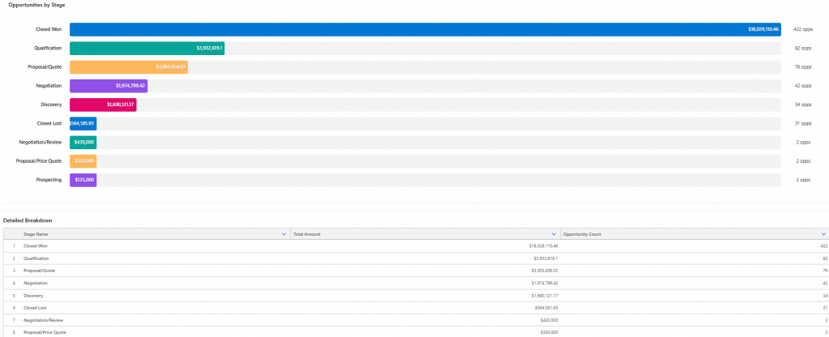Click the blue Closed Won bar
This screenshot has width=829, height=337.
click(425, 29)
